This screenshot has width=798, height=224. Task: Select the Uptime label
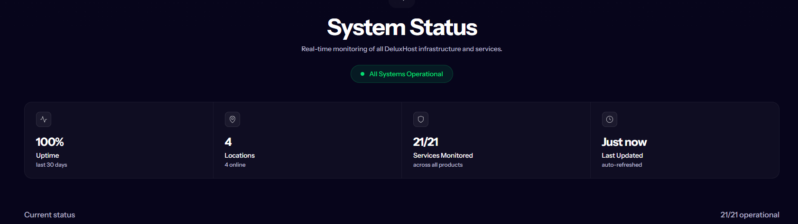pyautogui.click(x=47, y=155)
